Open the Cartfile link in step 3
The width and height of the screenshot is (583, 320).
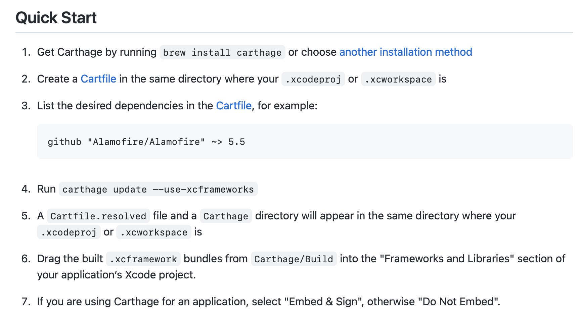tap(234, 106)
